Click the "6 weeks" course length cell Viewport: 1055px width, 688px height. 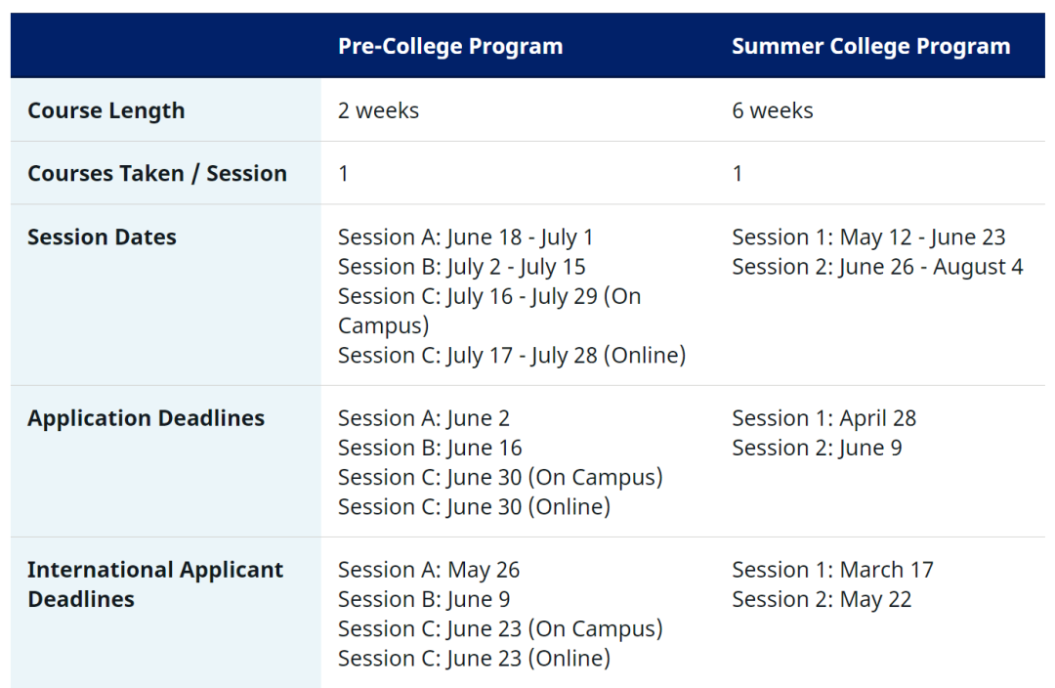click(772, 110)
